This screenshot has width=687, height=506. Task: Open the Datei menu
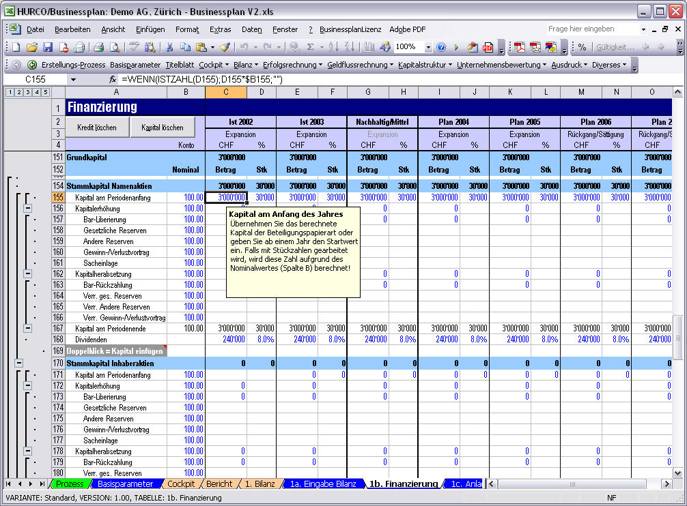pos(35,29)
